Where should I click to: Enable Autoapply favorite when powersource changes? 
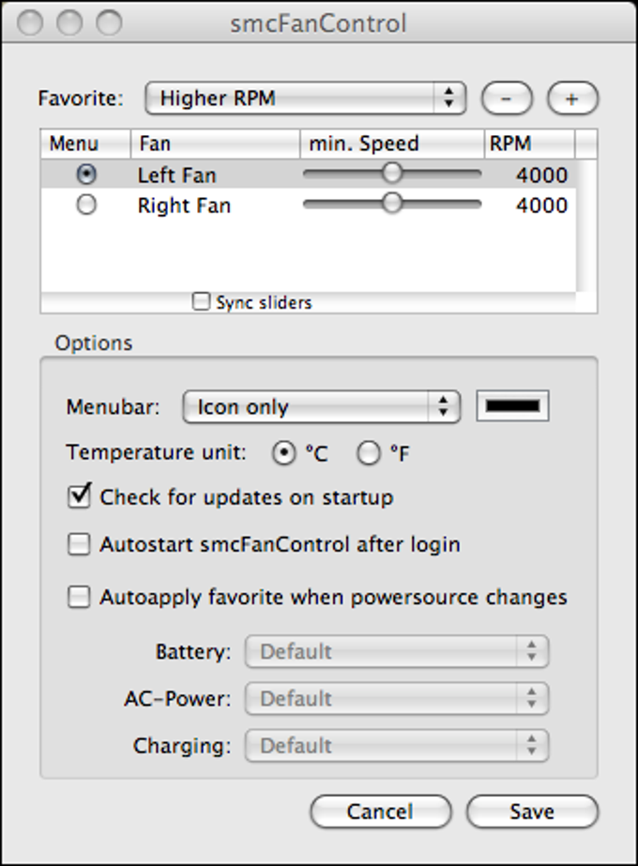[79, 597]
